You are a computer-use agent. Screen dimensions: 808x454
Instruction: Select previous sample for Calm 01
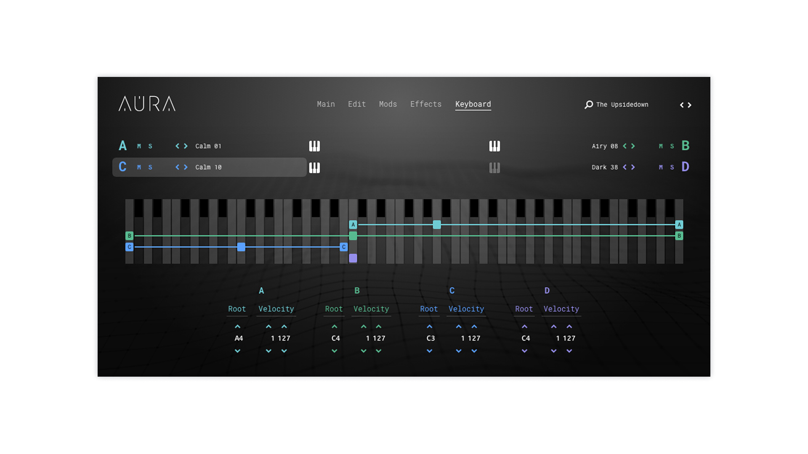(177, 146)
